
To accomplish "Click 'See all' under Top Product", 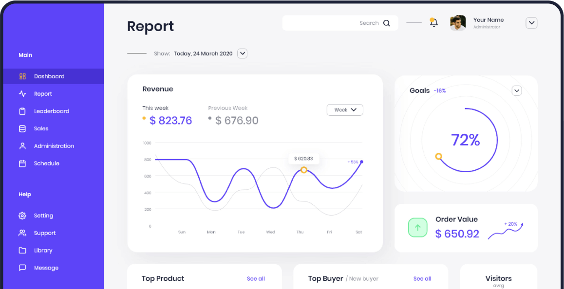I will [x=256, y=278].
